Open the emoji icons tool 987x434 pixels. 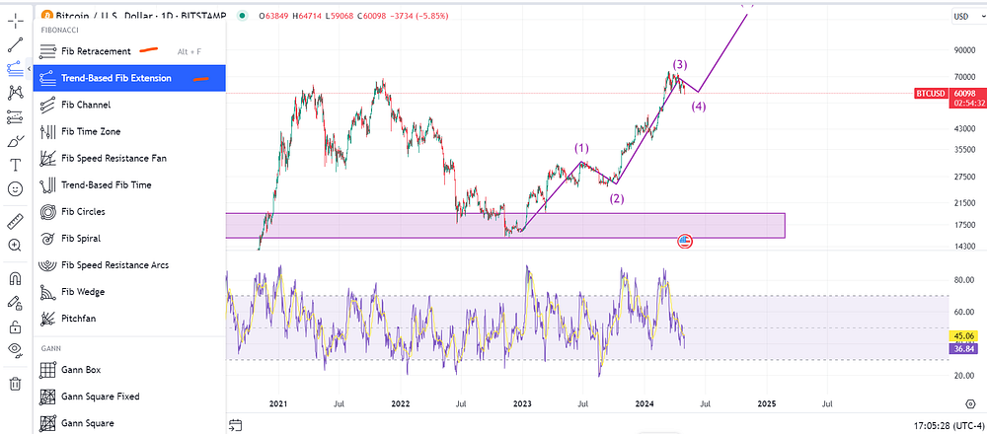point(15,188)
